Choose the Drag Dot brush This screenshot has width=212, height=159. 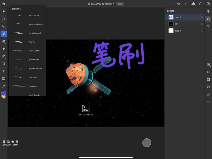pos(27,42)
